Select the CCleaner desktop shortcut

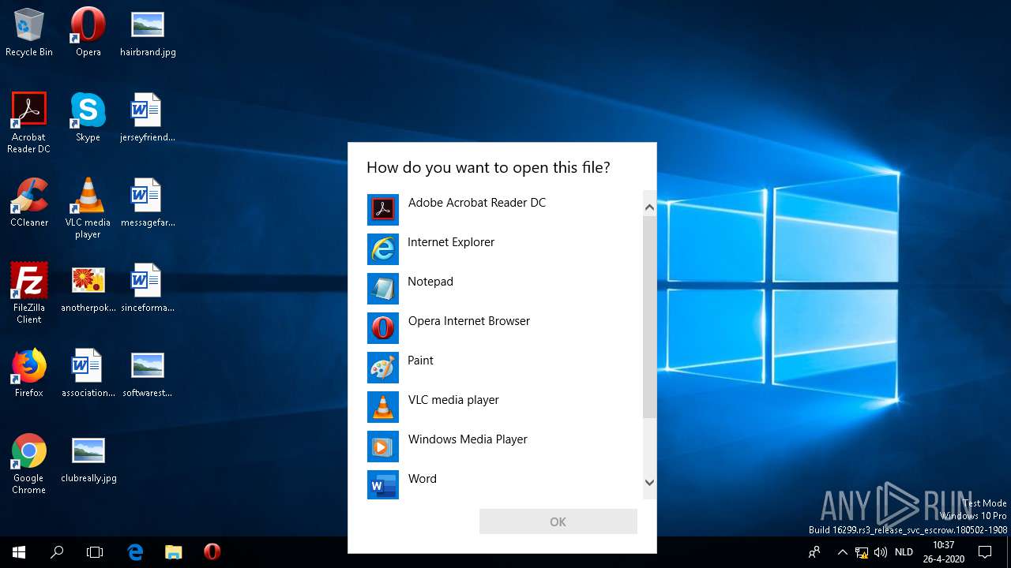[28, 202]
